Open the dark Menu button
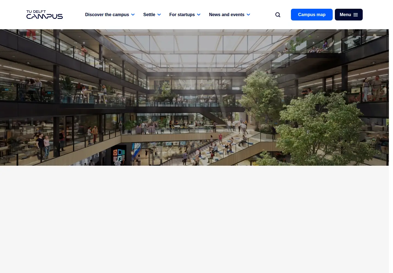 click(x=349, y=14)
